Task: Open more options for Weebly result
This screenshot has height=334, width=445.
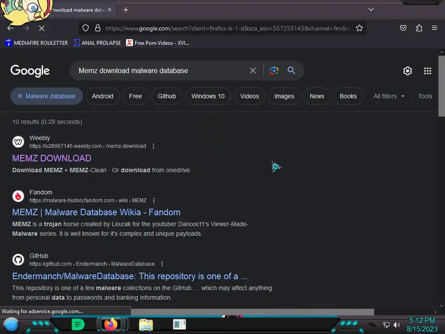Action: click(x=153, y=146)
